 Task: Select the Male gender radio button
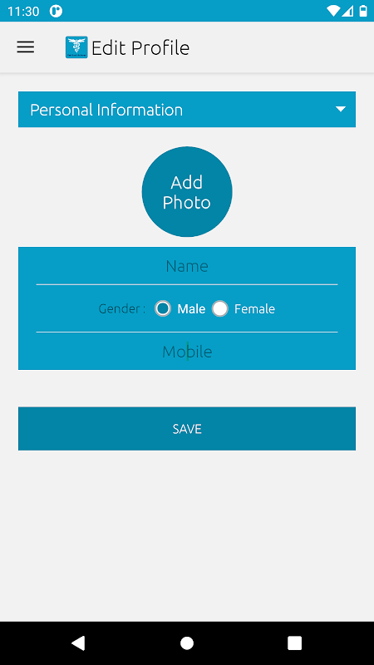click(x=163, y=308)
